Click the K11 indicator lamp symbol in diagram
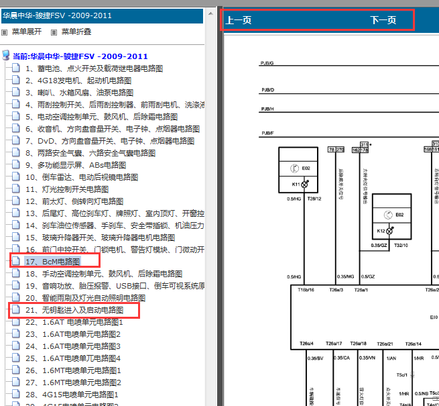 point(304,184)
